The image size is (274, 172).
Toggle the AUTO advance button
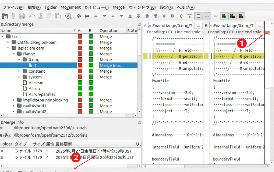[189, 16]
